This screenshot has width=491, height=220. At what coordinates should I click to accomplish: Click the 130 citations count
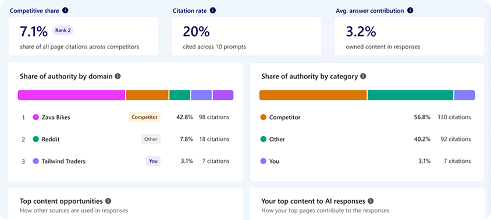[454, 117]
